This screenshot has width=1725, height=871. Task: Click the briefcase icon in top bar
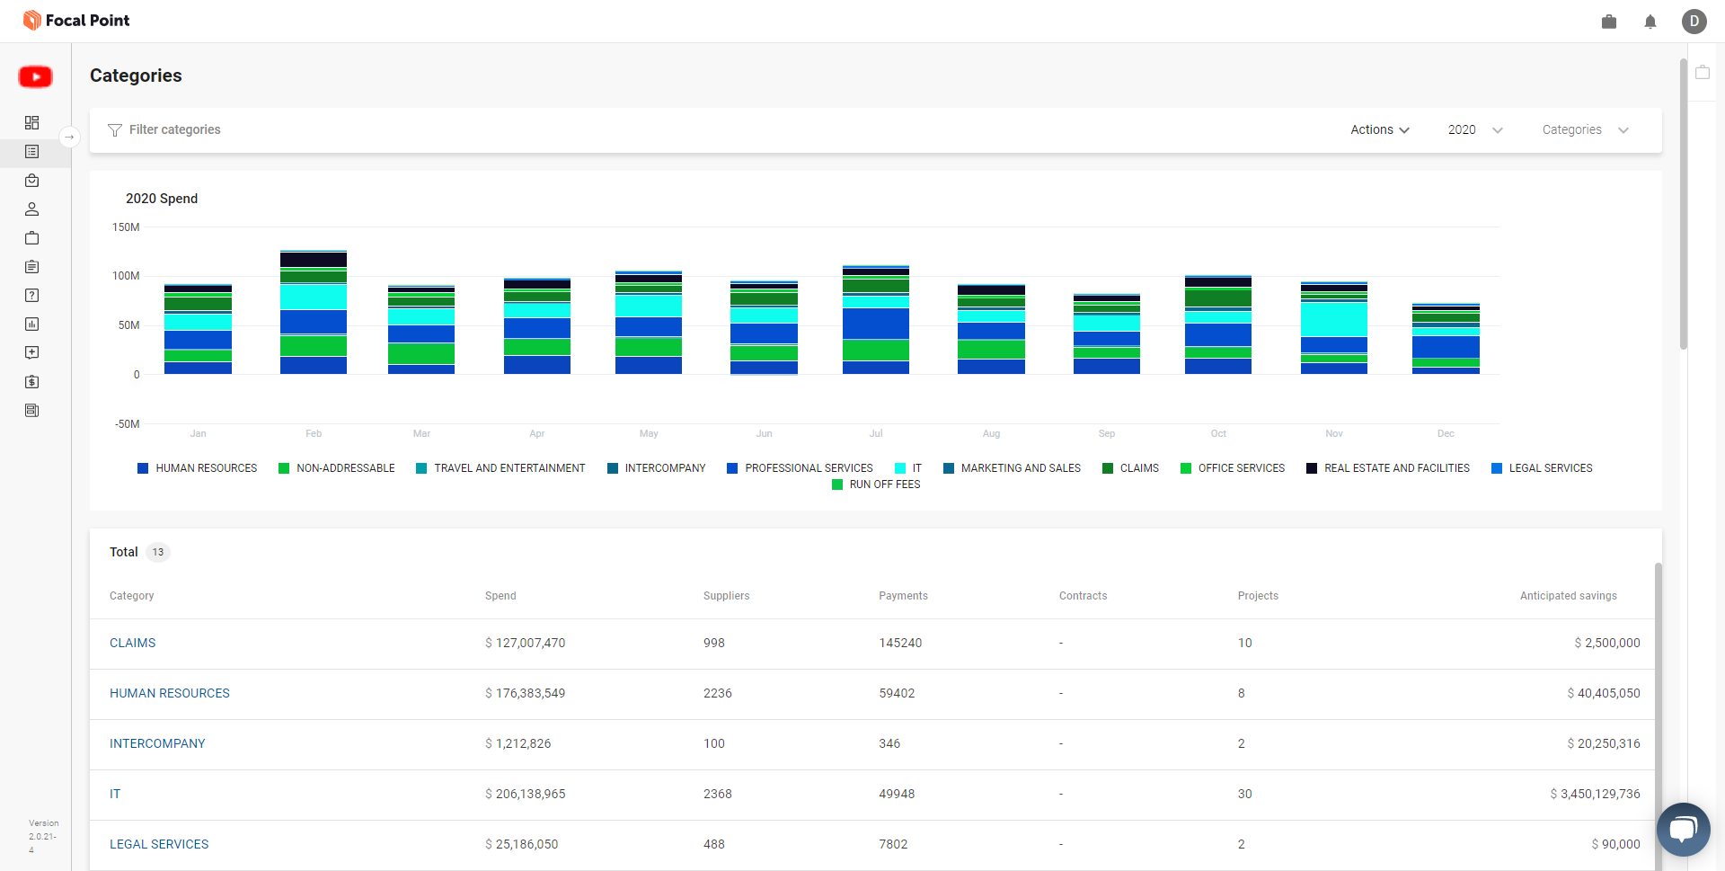coord(1609,22)
